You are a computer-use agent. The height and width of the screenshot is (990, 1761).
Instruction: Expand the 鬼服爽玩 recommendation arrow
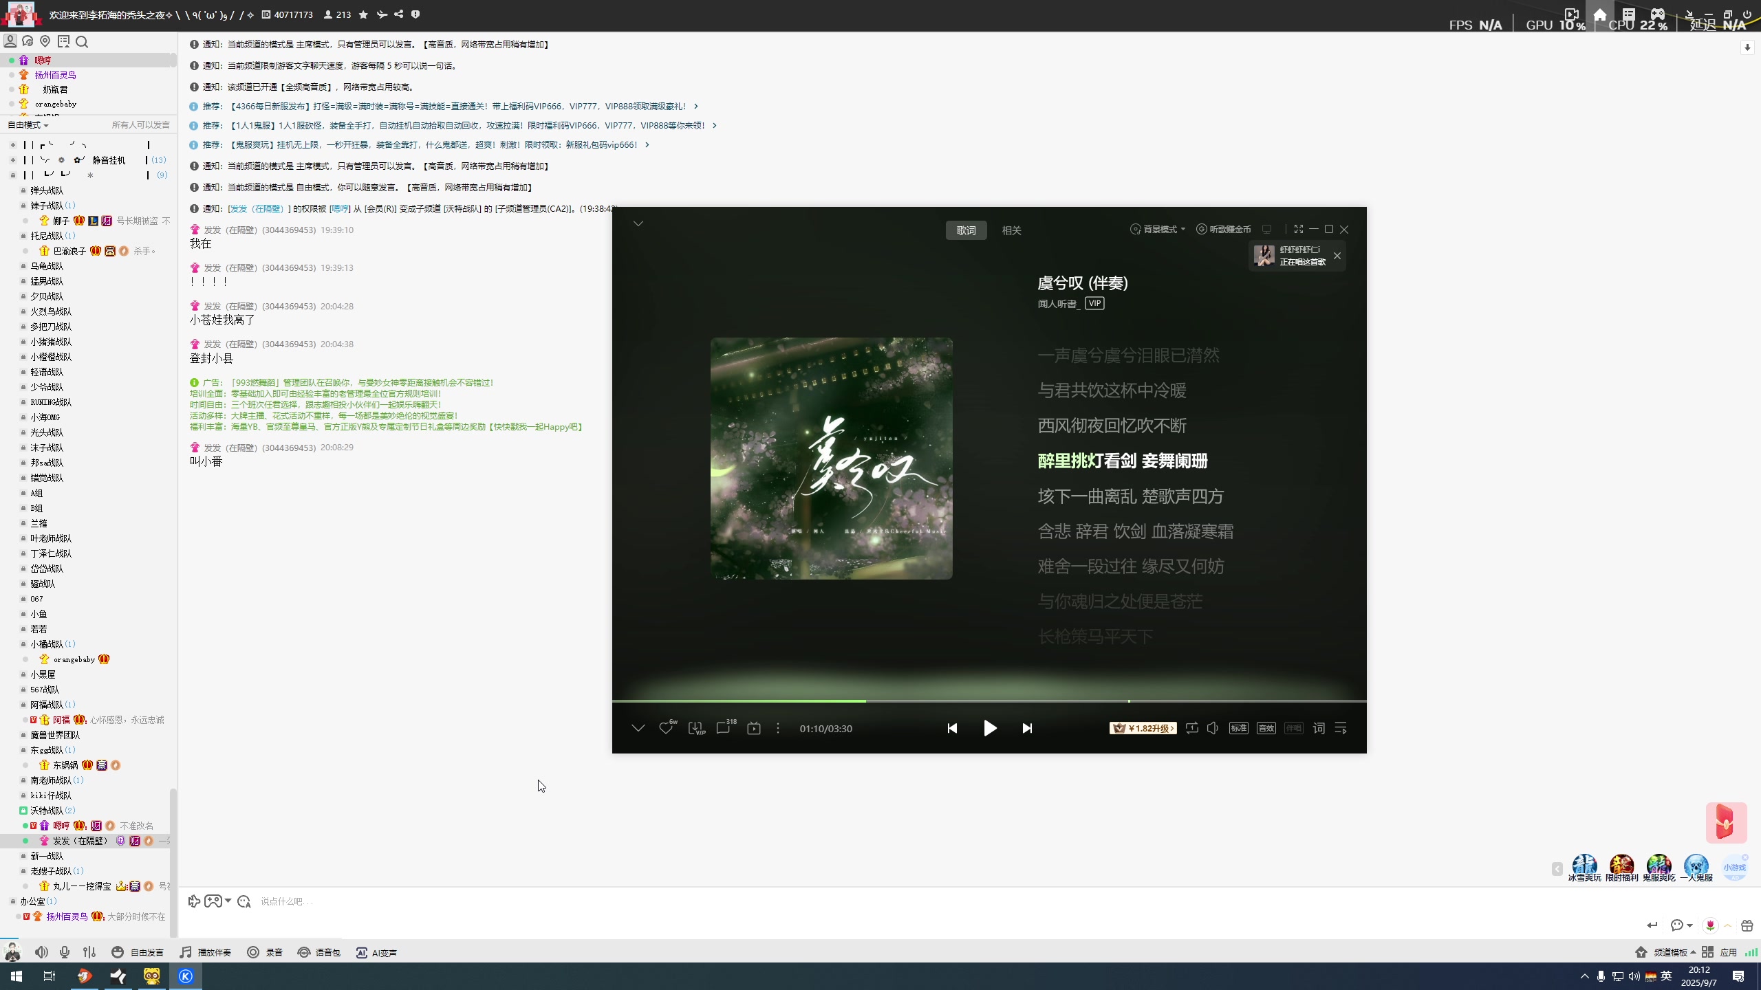point(647,145)
